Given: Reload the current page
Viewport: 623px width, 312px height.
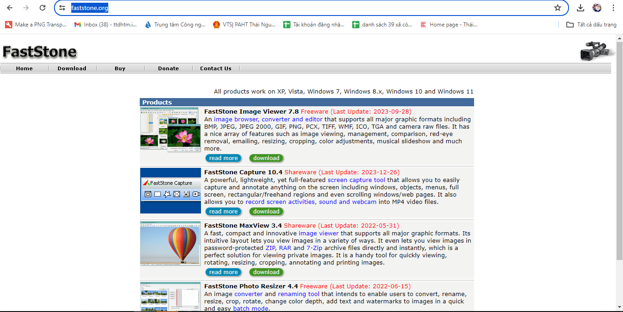Looking at the screenshot, I should (42, 8).
